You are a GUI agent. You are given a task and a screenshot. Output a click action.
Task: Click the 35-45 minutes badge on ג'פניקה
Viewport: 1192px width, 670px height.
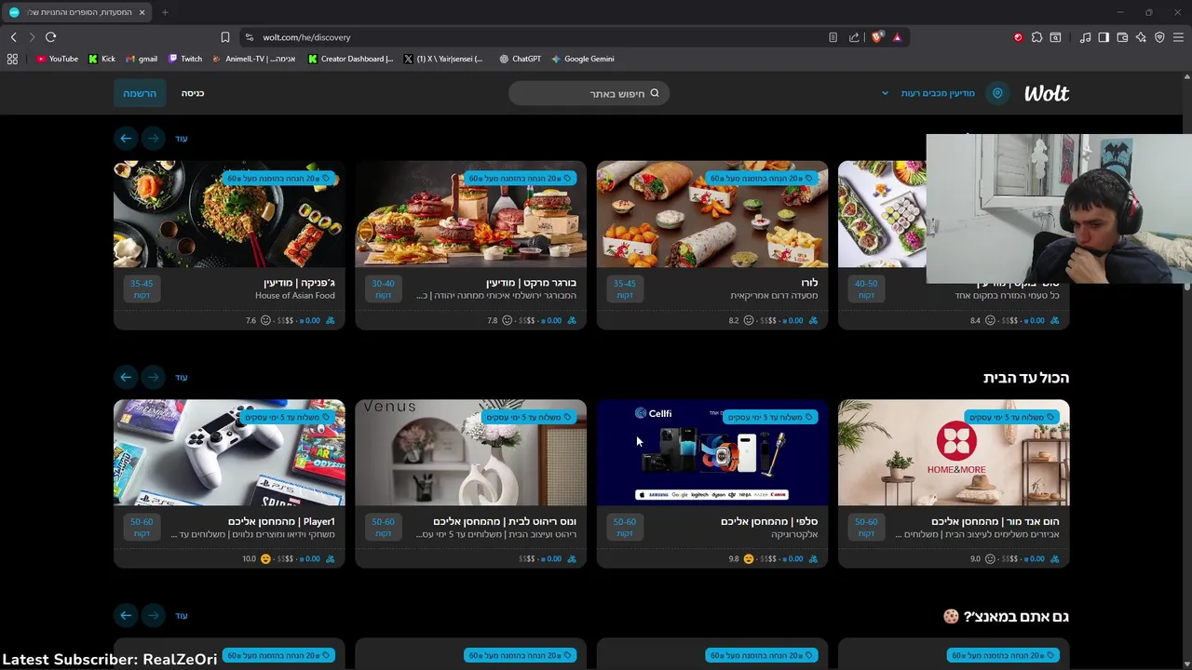coord(142,288)
